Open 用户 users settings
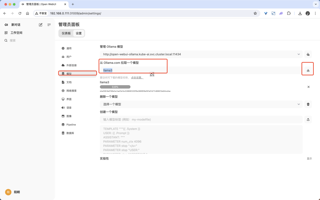This screenshot has height=200, width=320. (x=78, y=57)
